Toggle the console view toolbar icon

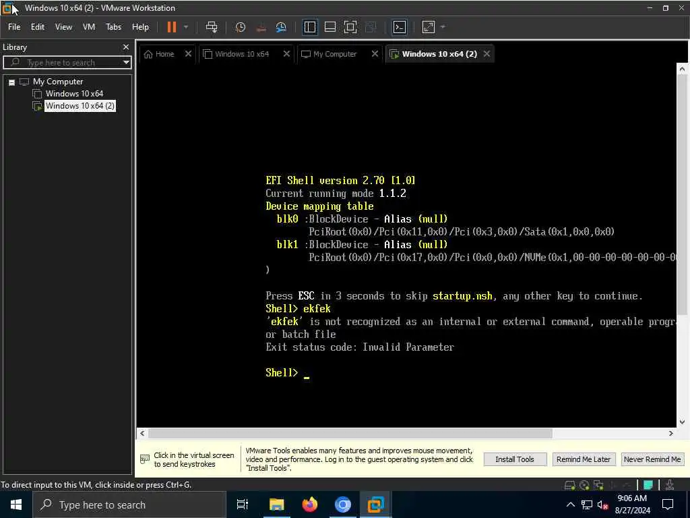pyautogui.click(x=399, y=27)
